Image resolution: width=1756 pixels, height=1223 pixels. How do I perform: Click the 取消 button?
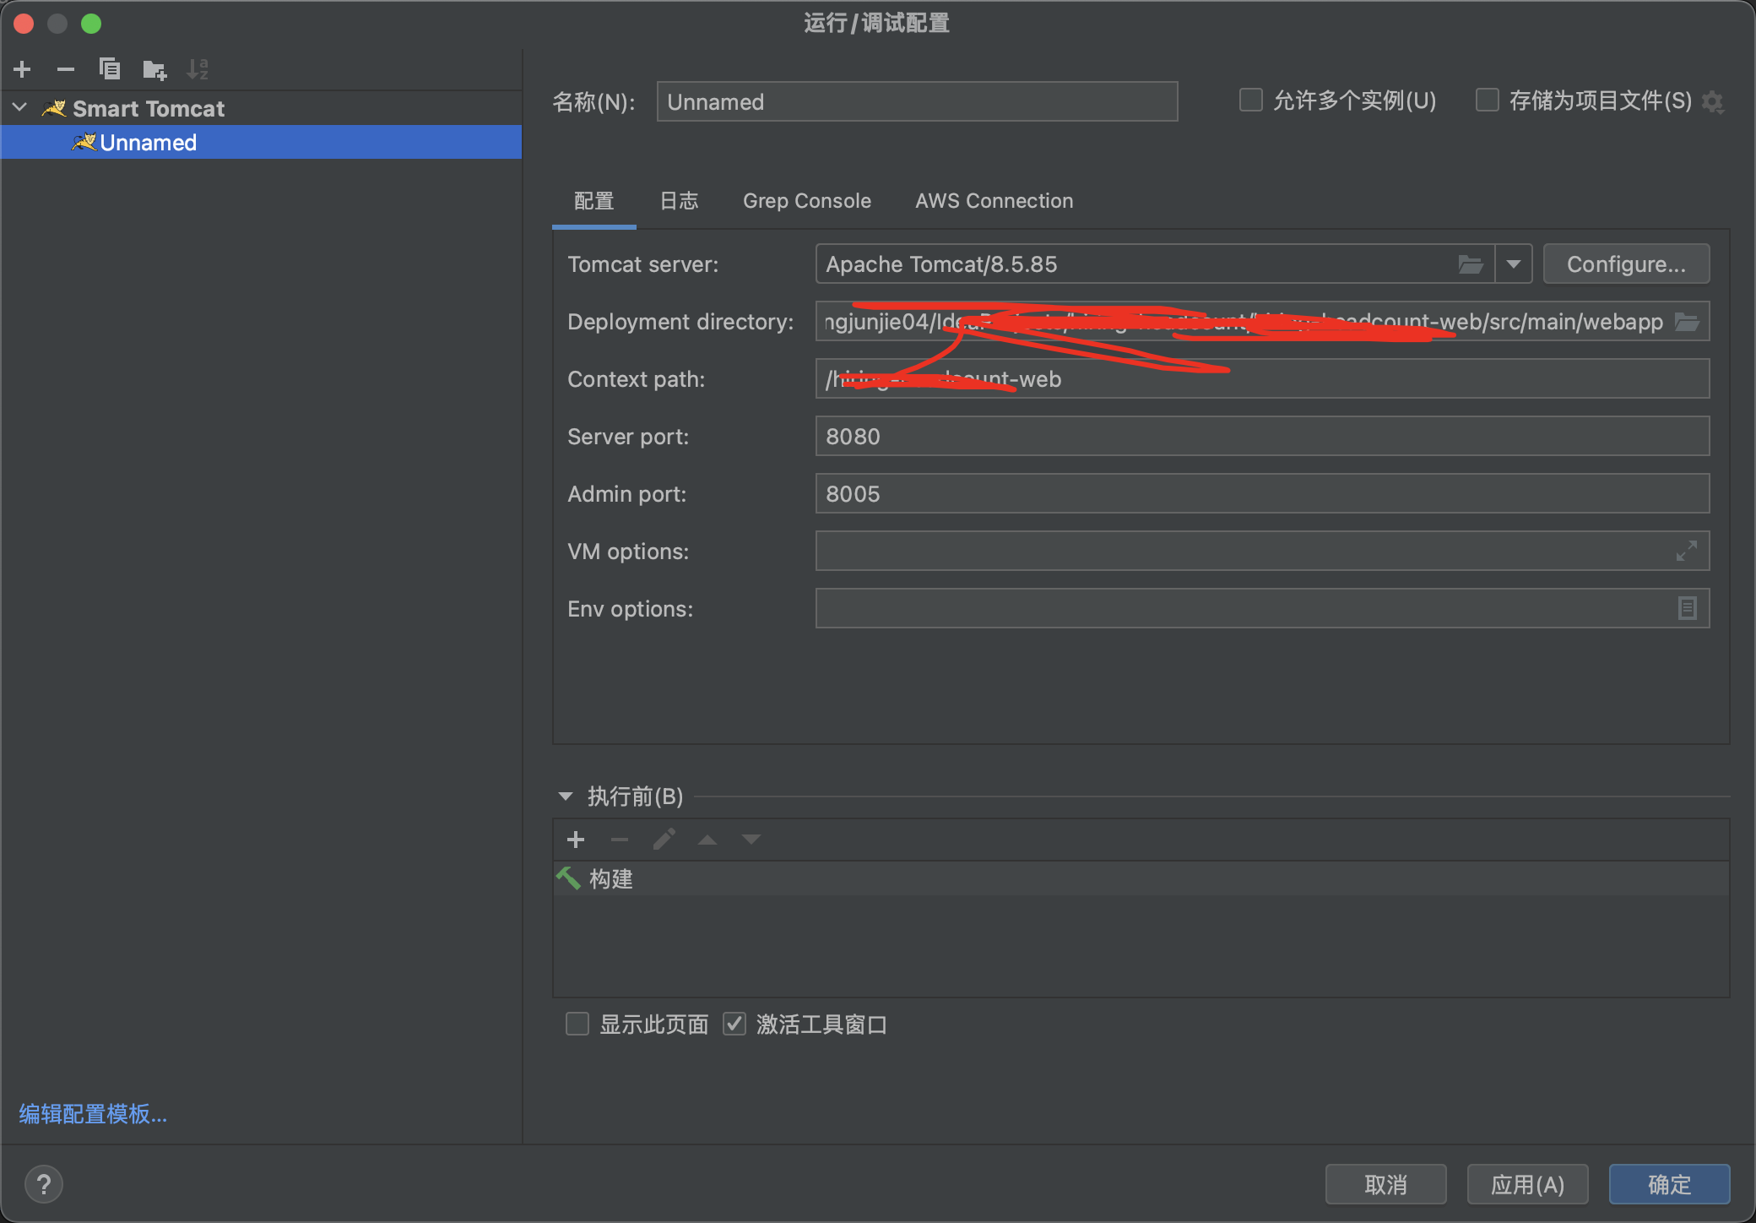pos(1385,1184)
